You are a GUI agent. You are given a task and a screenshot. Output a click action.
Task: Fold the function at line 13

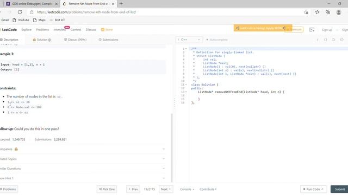click(186, 92)
